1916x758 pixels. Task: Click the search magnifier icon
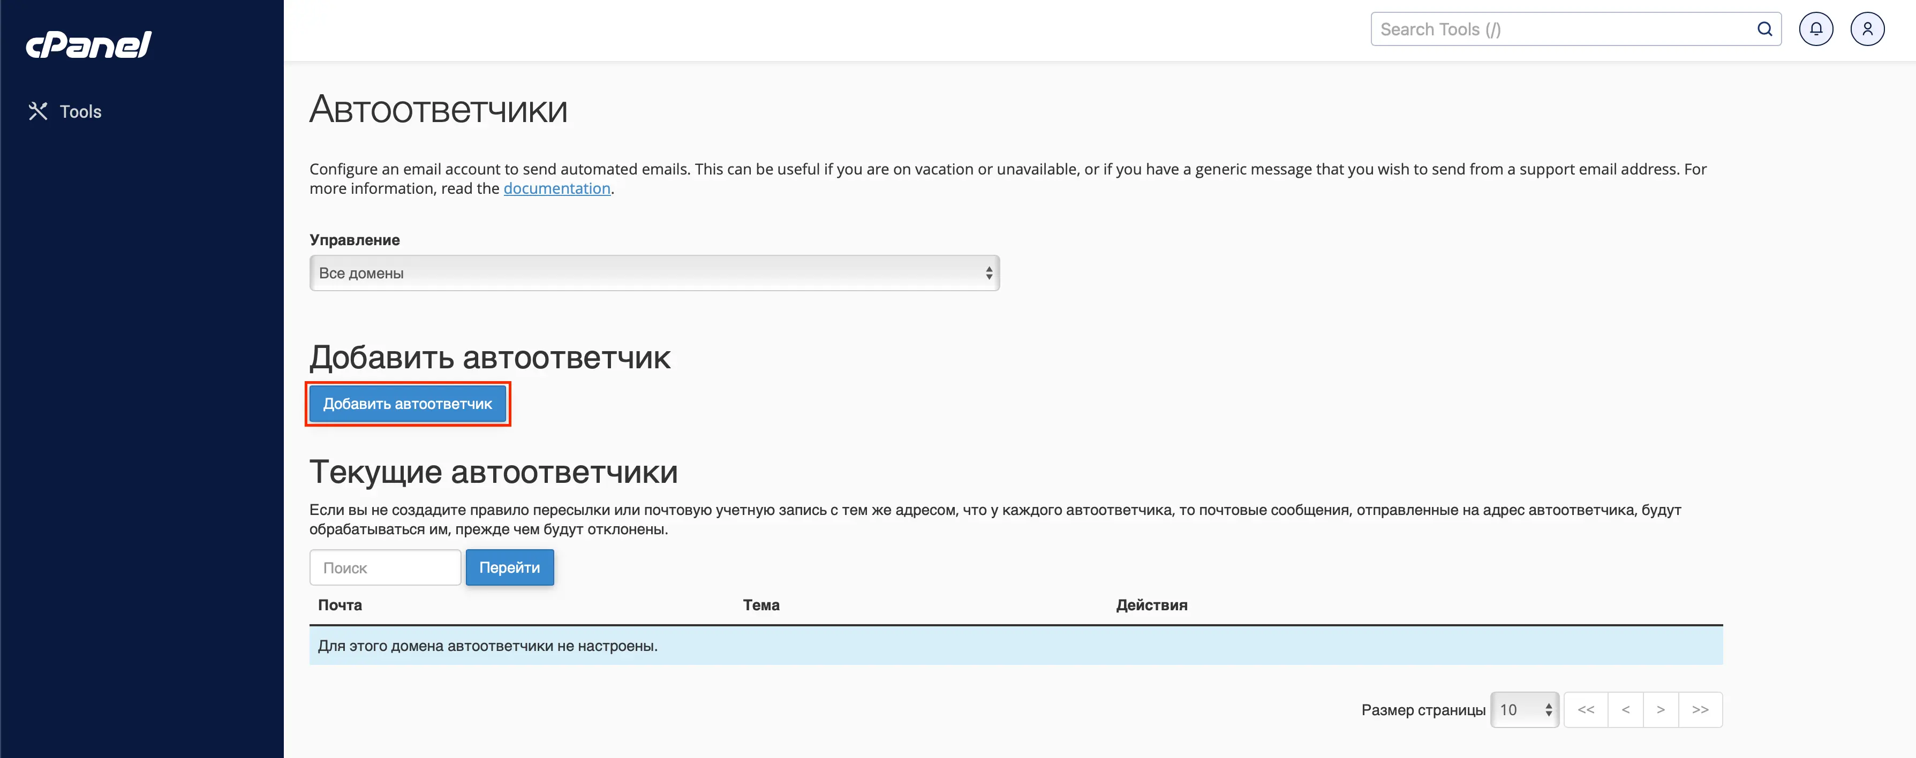pyautogui.click(x=1764, y=29)
